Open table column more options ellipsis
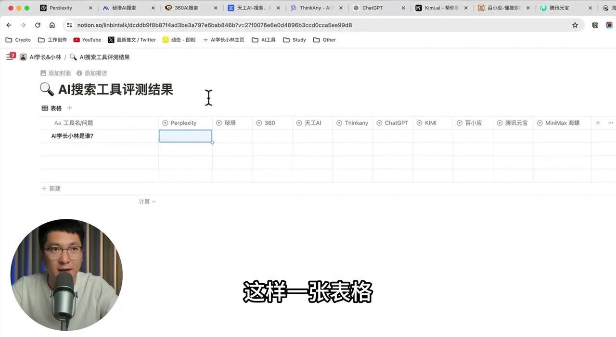This screenshot has width=616, height=337. point(611,123)
